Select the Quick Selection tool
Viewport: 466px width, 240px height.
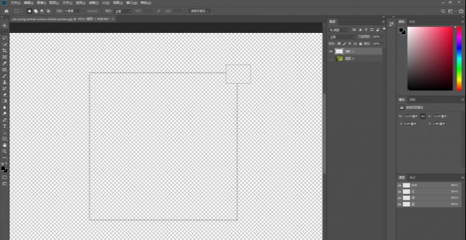tap(5, 44)
